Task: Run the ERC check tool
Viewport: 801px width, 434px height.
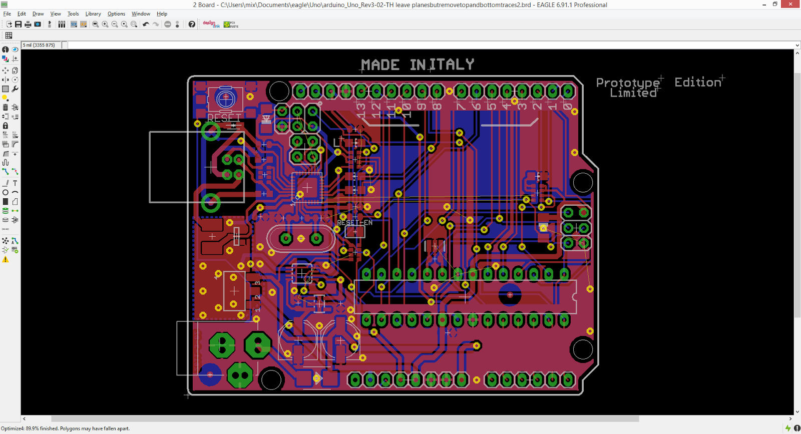Action: coord(6,250)
